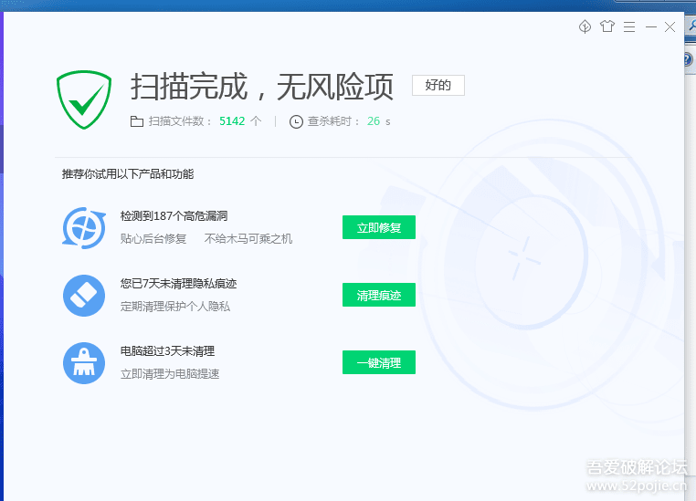Close the scan result window
Image resolution: width=696 pixels, height=501 pixels.
tap(670, 27)
